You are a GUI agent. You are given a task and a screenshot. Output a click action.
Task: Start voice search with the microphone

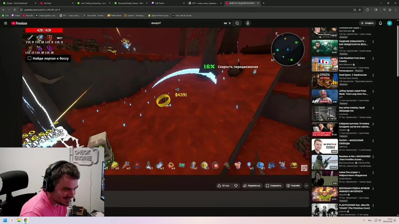click(x=248, y=23)
